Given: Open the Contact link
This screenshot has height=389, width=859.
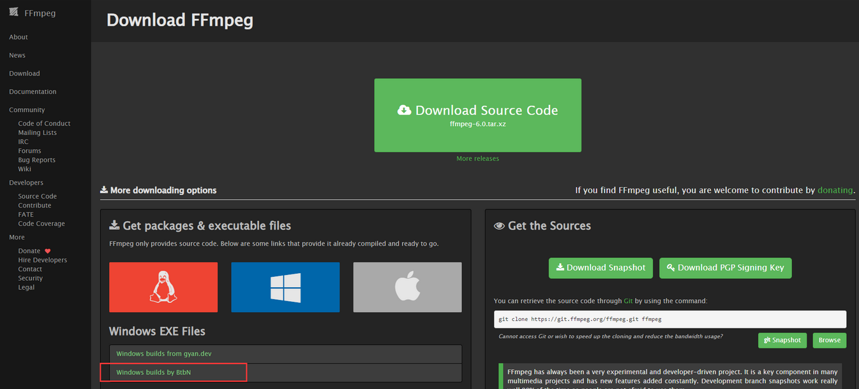Looking at the screenshot, I should tap(30, 269).
